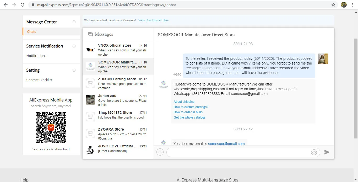Click my user avatar beside sent message

click(x=323, y=59)
